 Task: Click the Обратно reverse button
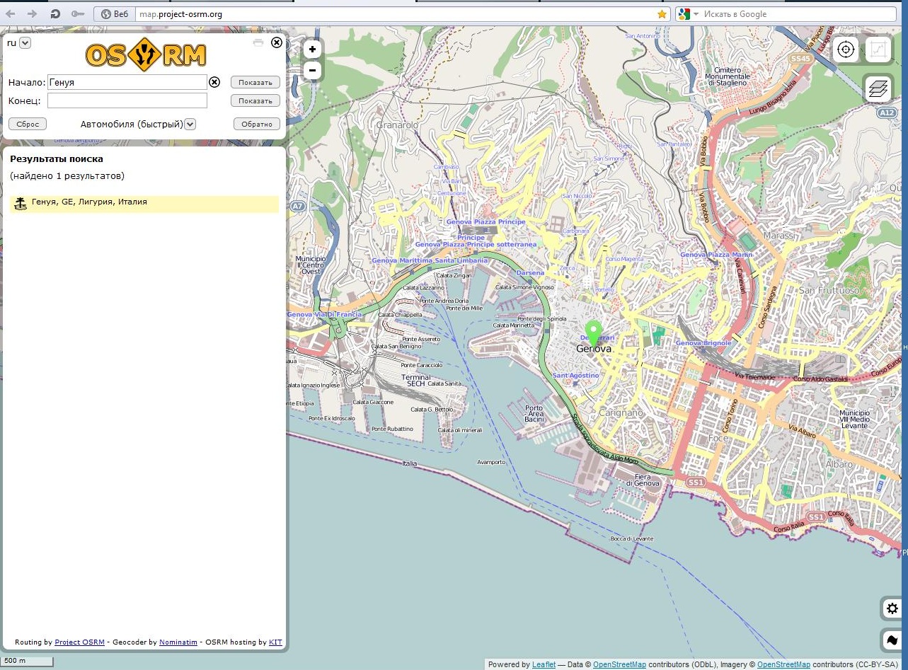pyautogui.click(x=256, y=124)
